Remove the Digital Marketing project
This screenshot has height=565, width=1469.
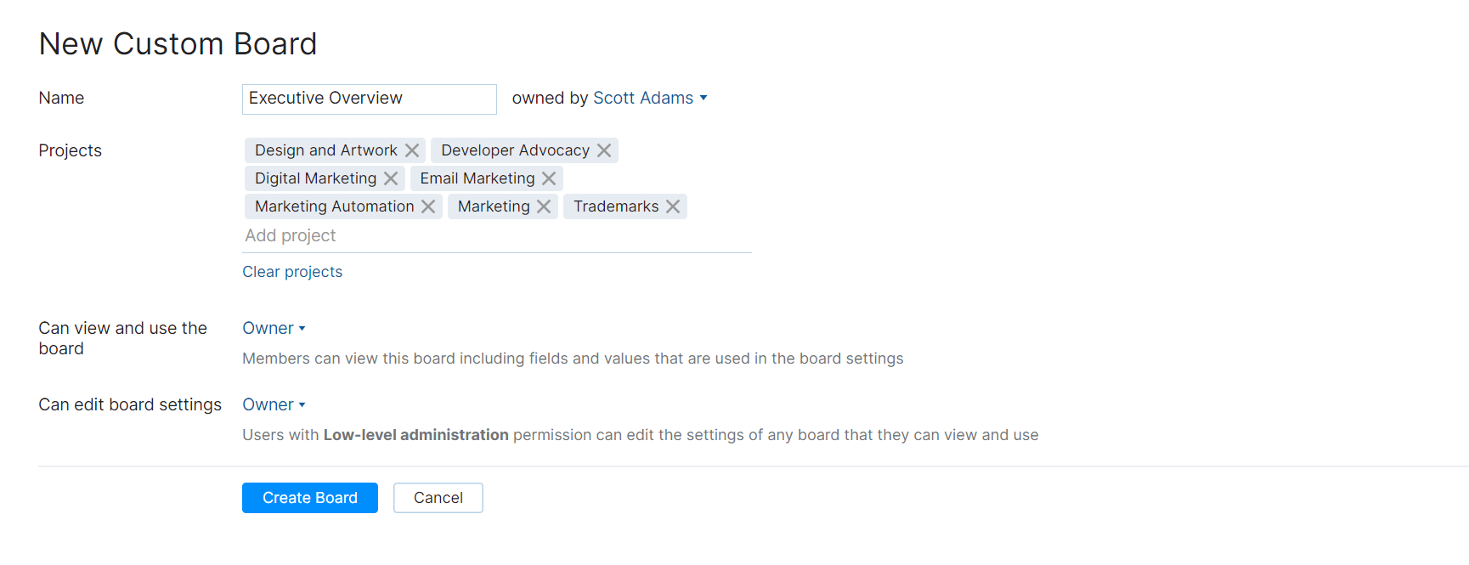pyautogui.click(x=391, y=178)
